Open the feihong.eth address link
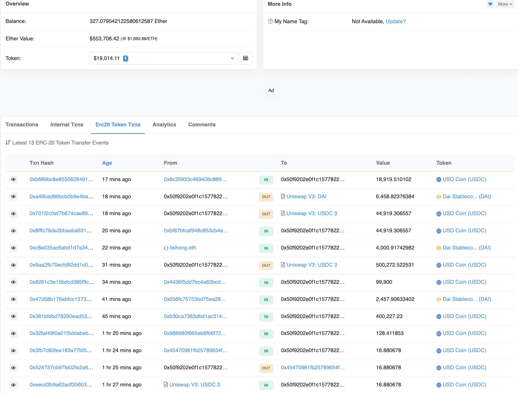The height and width of the screenshot is (394, 518). (x=183, y=248)
